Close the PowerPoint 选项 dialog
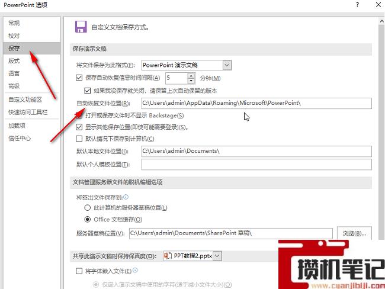 pos(378,5)
